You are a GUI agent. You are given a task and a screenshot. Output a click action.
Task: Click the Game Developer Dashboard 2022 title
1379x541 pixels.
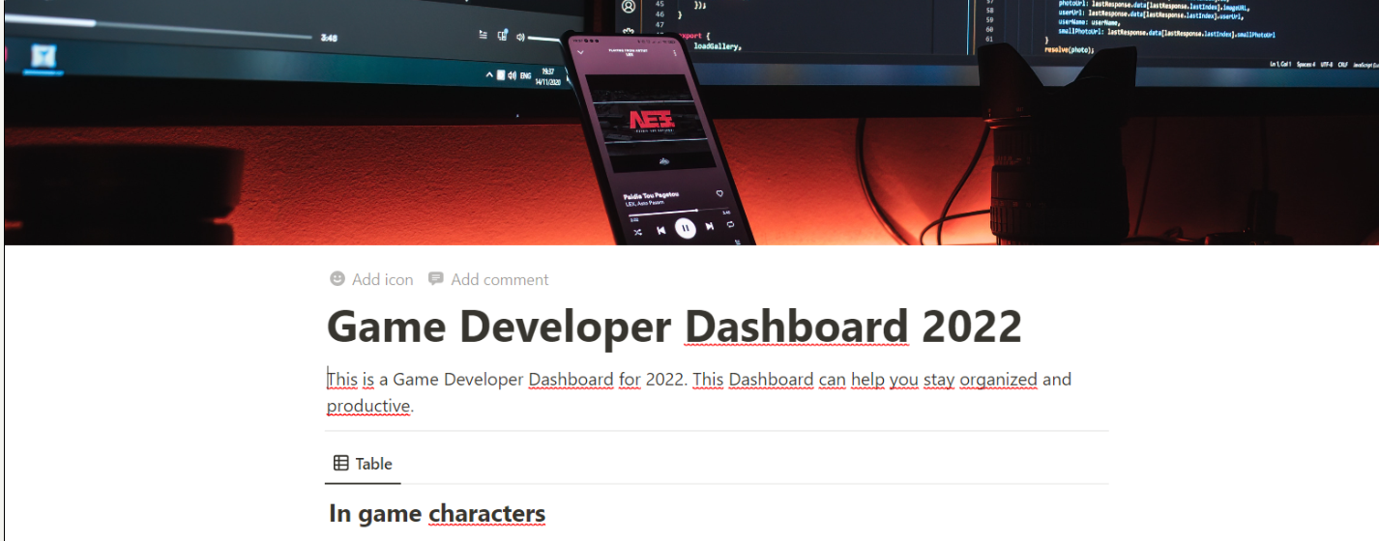pos(674,327)
